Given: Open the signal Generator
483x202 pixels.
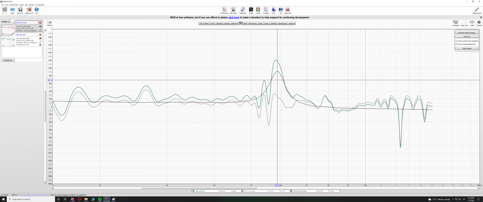Looking at the screenshot, I should 243,10.
